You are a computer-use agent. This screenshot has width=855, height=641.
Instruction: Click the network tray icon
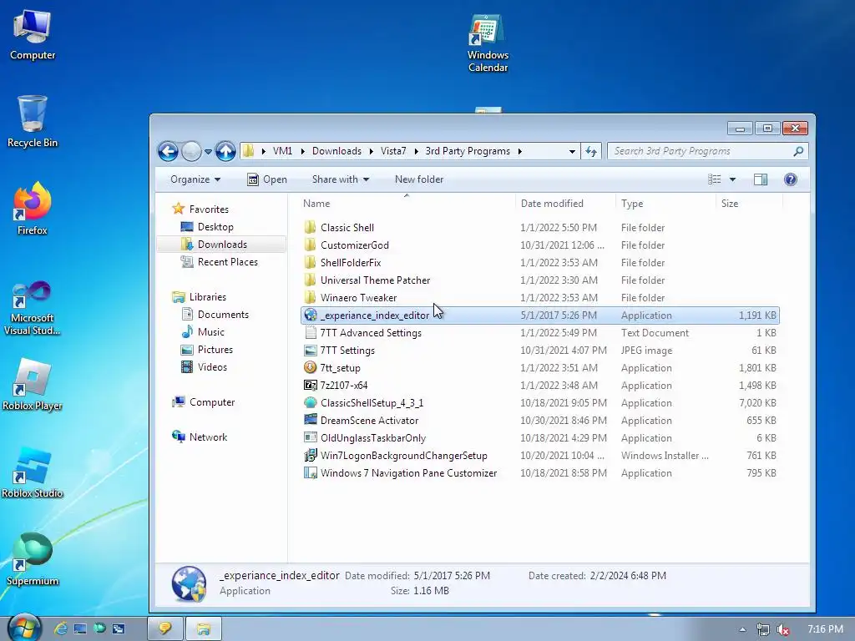tap(763, 629)
